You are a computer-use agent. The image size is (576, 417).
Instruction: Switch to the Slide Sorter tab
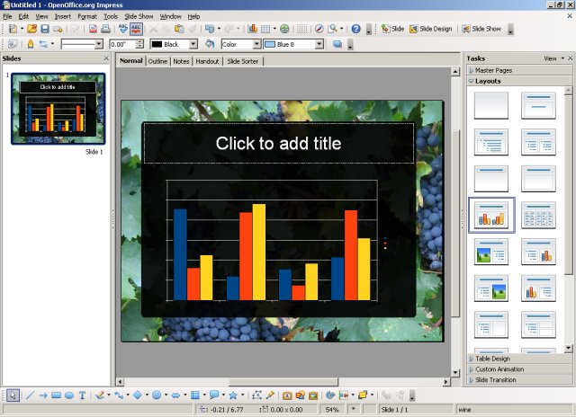coord(242,61)
